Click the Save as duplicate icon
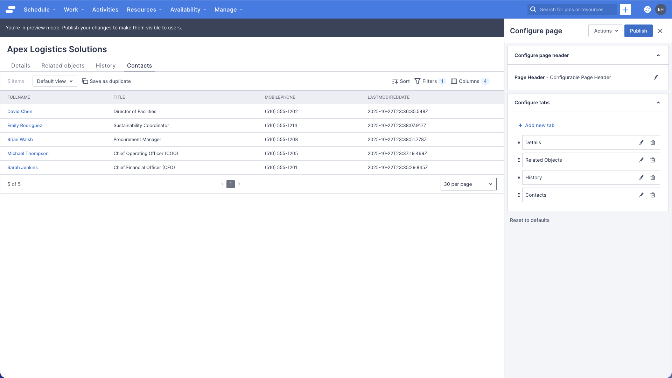Screen dimensions: 672x378 85,81
